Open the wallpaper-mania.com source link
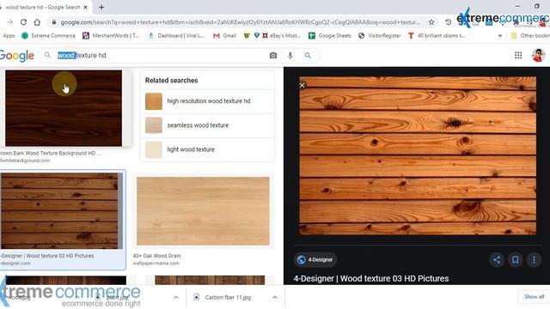 coord(156,264)
